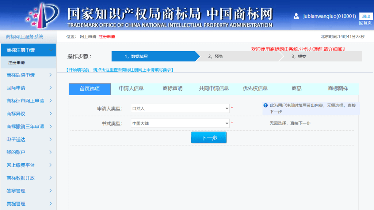Click the 下一步 next button
This screenshot has width=374, height=210.
(x=209, y=138)
